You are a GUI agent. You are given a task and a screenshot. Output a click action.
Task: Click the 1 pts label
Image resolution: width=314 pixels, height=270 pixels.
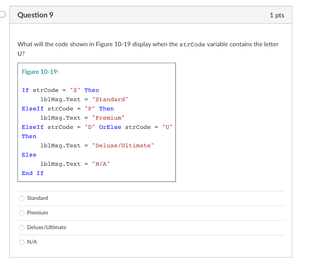tap(277, 15)
